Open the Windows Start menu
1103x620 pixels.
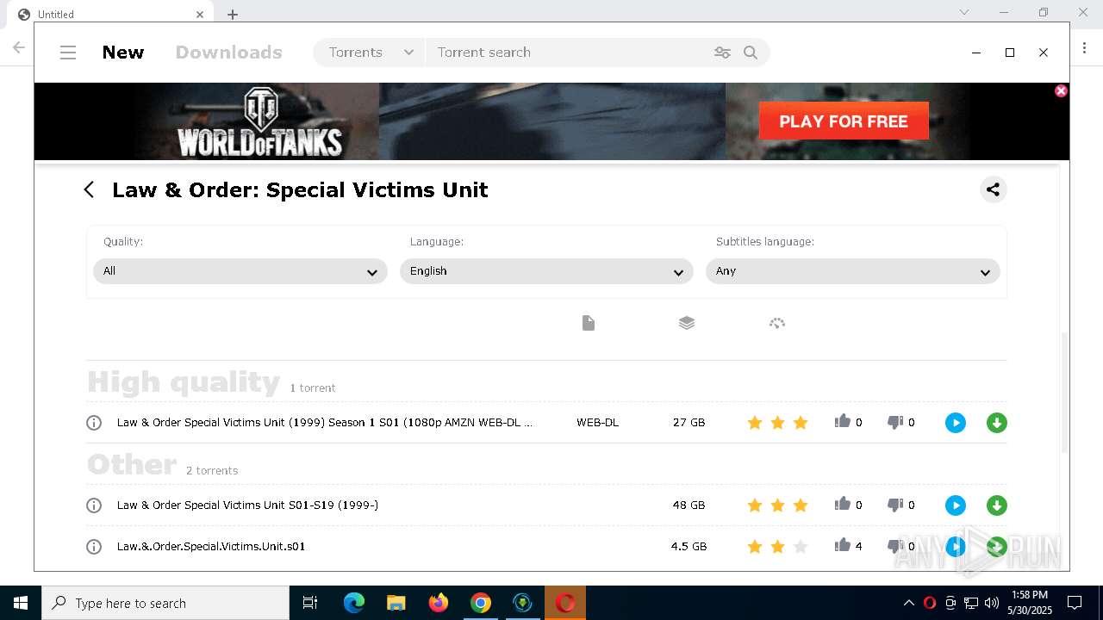coord(21,603)
